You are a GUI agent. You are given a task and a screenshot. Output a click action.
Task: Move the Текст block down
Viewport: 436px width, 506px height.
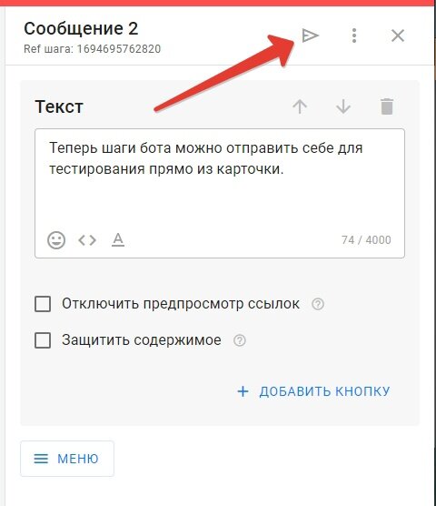343,106
